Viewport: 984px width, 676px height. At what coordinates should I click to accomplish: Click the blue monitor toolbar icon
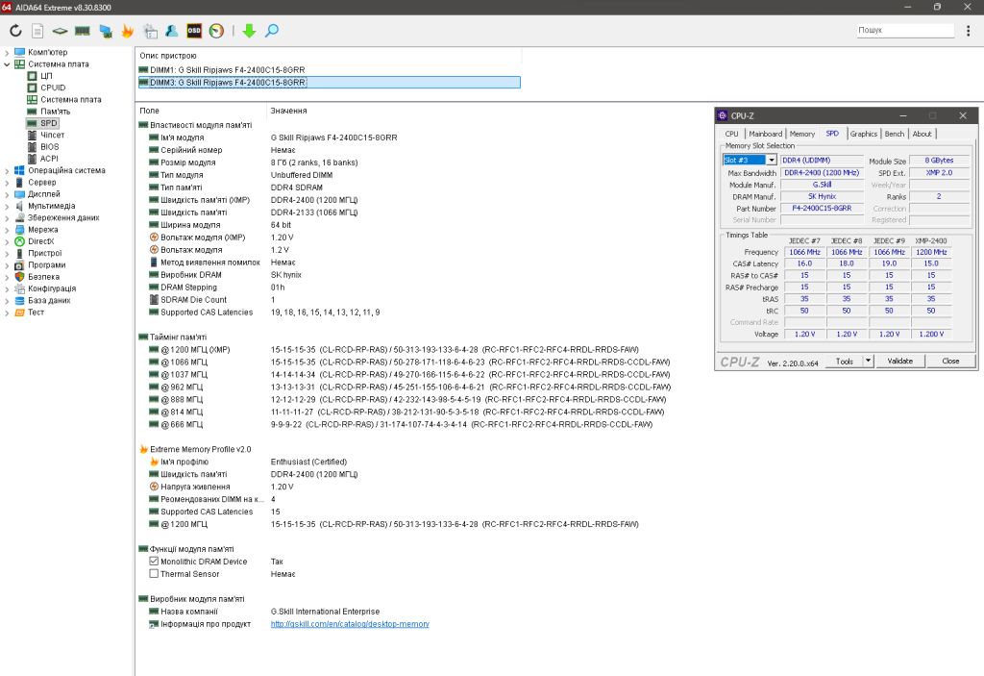coord(106,31)
